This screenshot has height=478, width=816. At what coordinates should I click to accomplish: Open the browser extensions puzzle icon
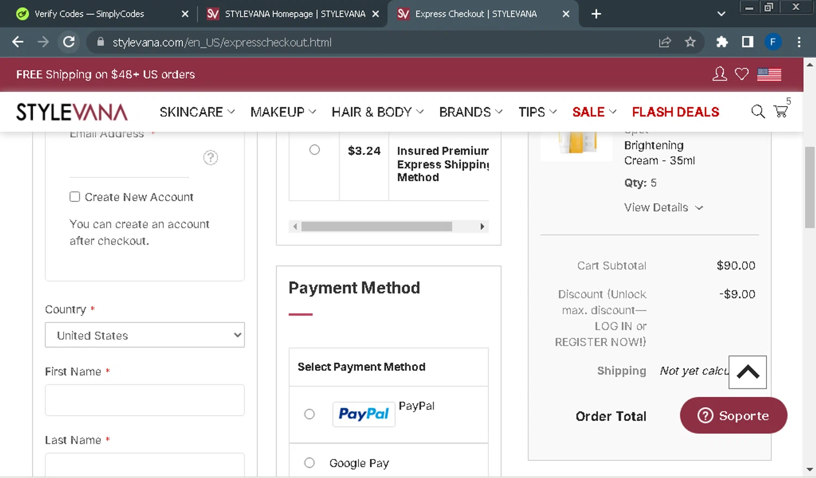point(722,42)
